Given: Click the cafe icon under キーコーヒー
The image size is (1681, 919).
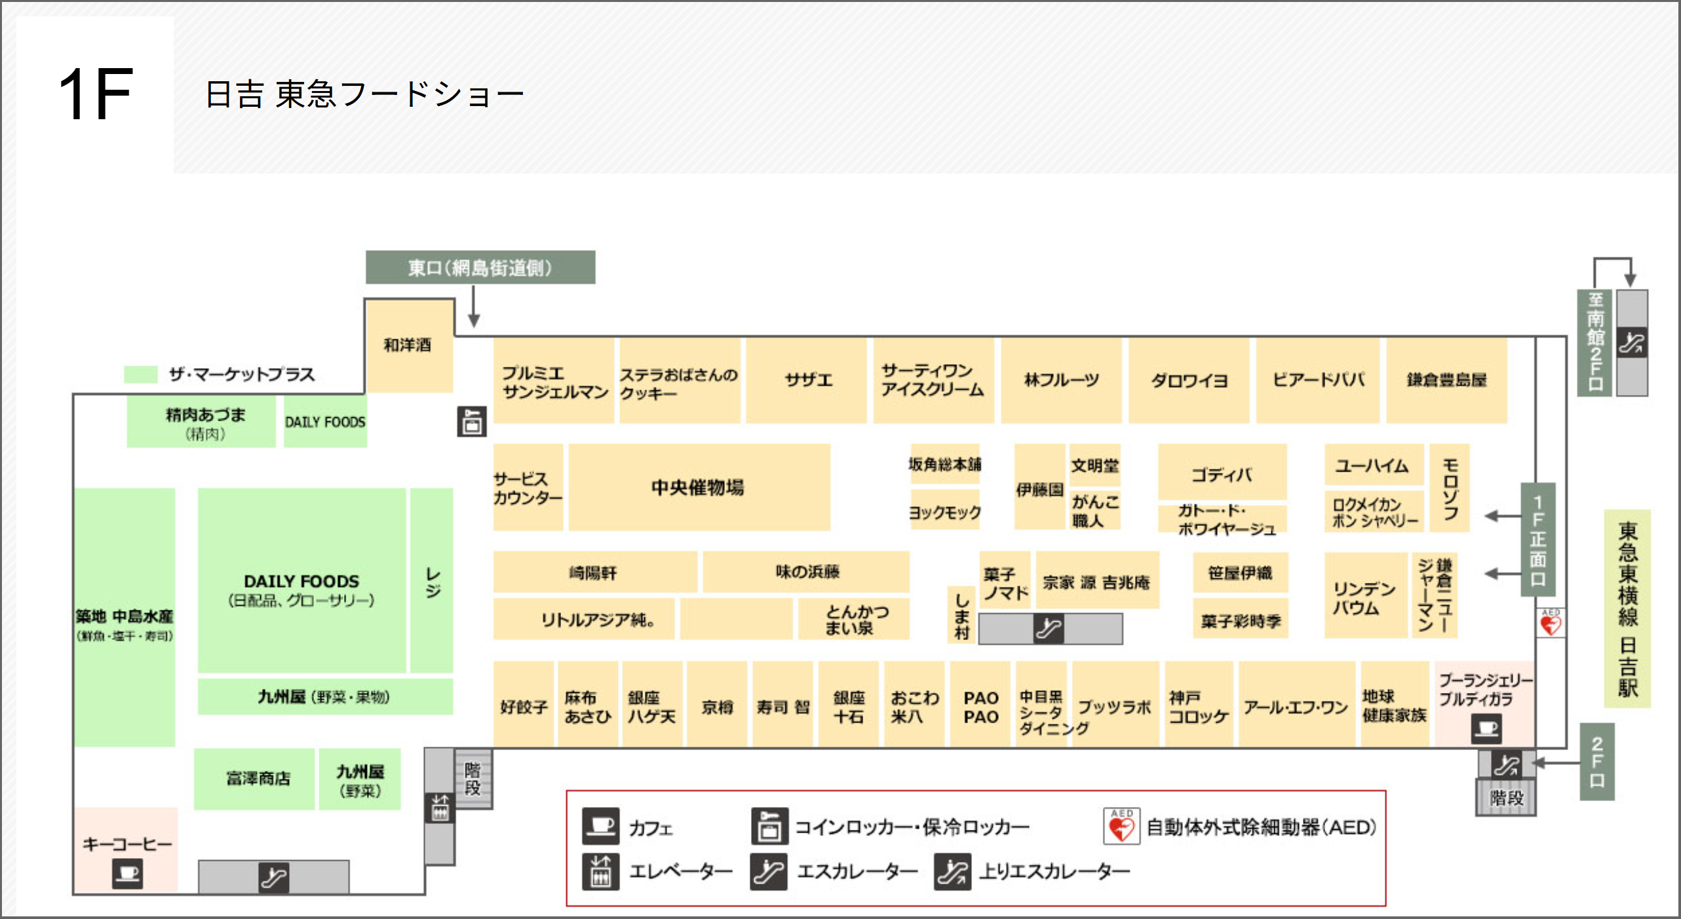Looking at the screenshot, I should [127, 873].
